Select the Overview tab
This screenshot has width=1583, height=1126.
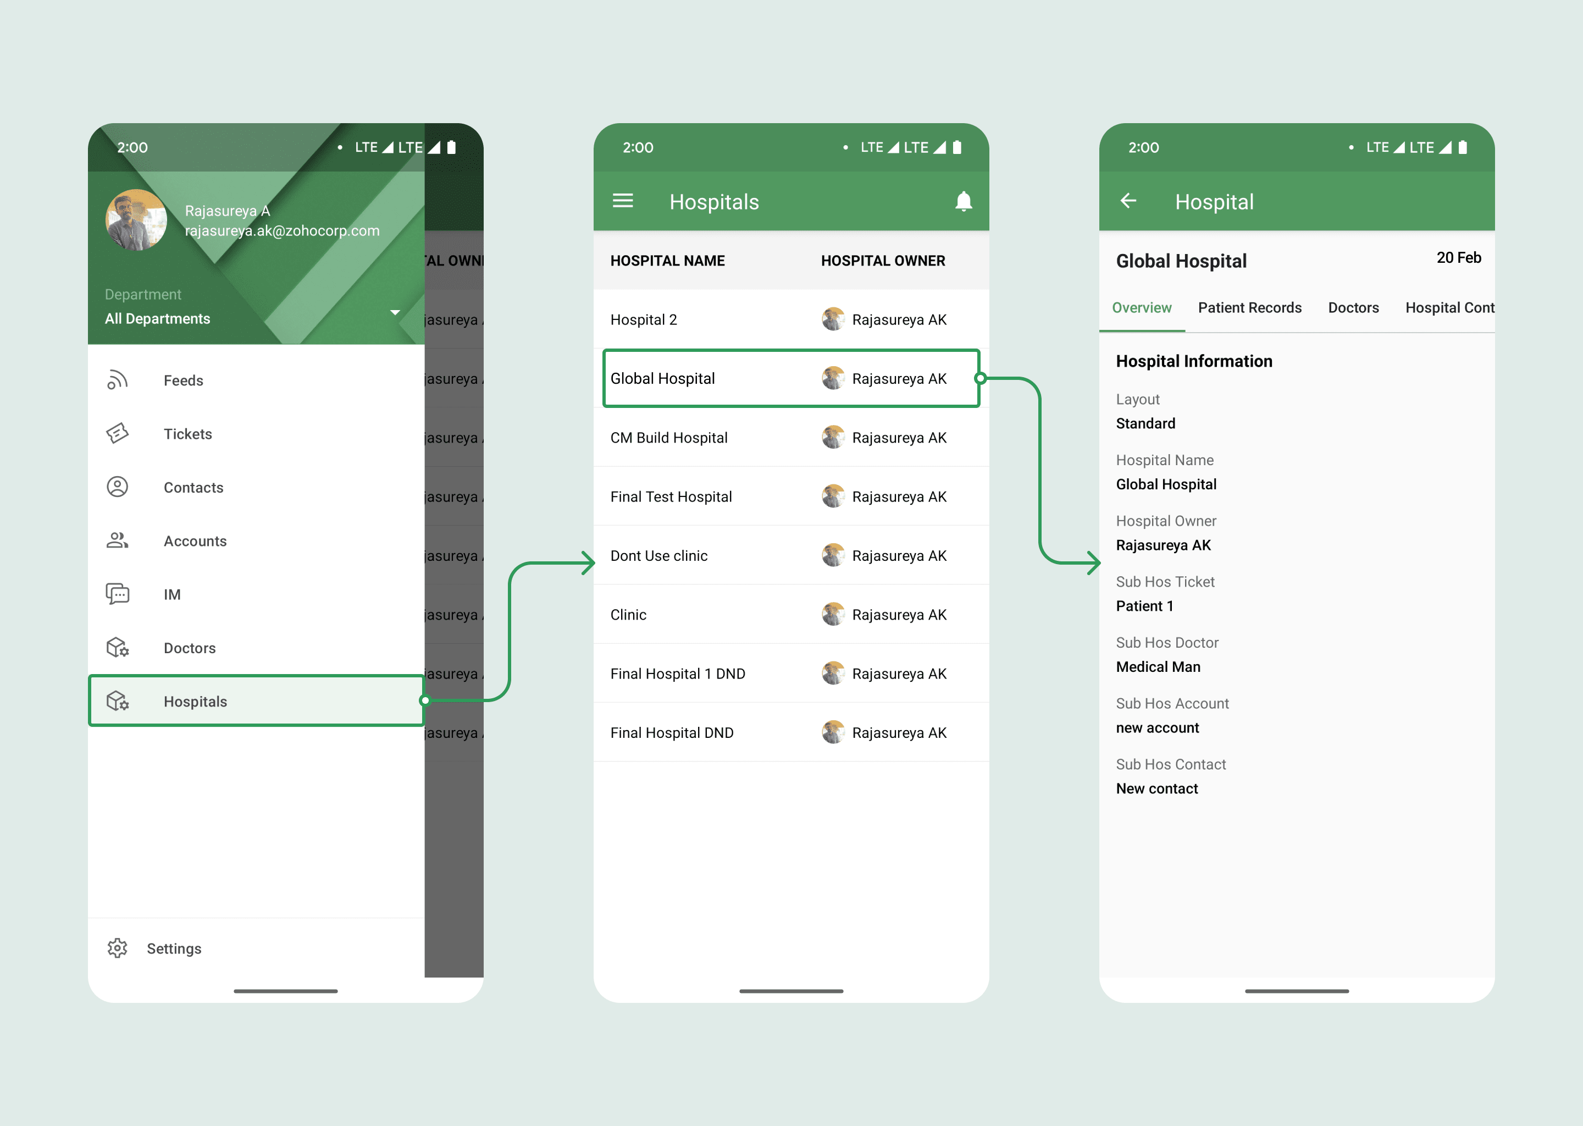click(1141, 308)
